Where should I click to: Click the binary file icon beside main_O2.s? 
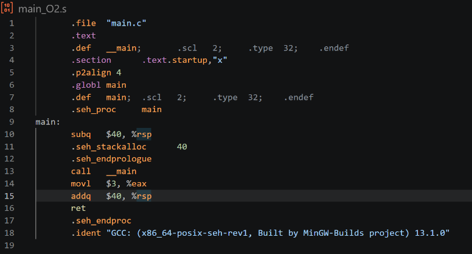click(x=7, y=8)
